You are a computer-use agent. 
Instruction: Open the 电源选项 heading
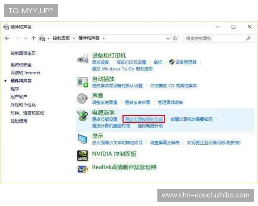(x=103, y=112)
